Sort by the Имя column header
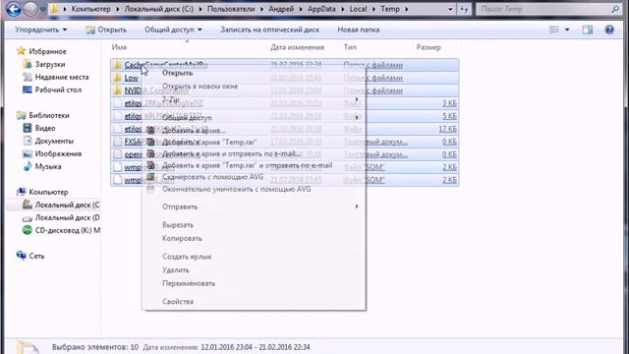 click(119, 47)
